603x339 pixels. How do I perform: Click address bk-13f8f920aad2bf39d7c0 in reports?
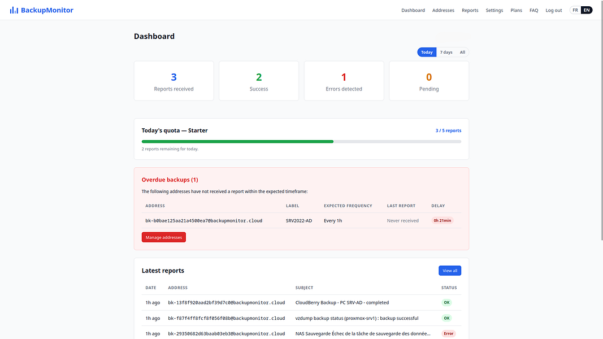[227, 302]
